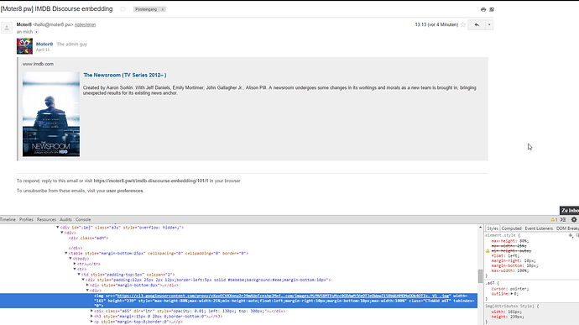The height and width of the screenshot is (325, 579).
Task: Open the user preferences link
Action: click(x=124, y=191)
